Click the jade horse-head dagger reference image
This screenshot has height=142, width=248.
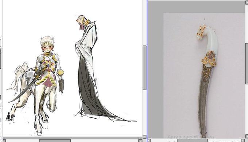207,80
